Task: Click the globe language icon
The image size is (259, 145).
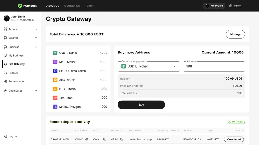Action: (x=231, y=6)
